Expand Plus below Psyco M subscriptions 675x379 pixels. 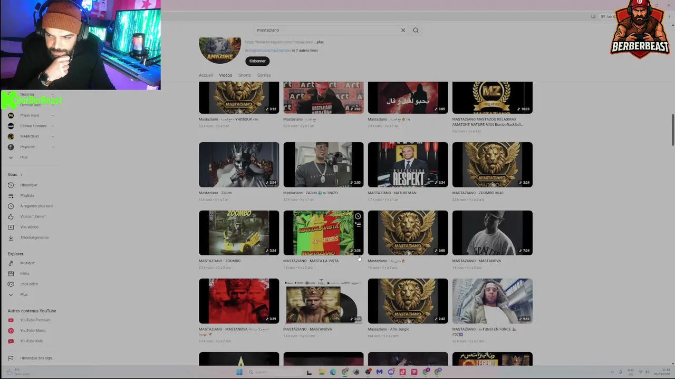(x=24, y=157)
